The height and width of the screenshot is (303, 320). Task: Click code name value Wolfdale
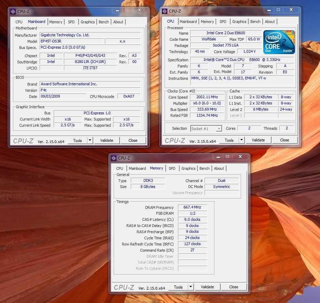(x=209, y=39)
